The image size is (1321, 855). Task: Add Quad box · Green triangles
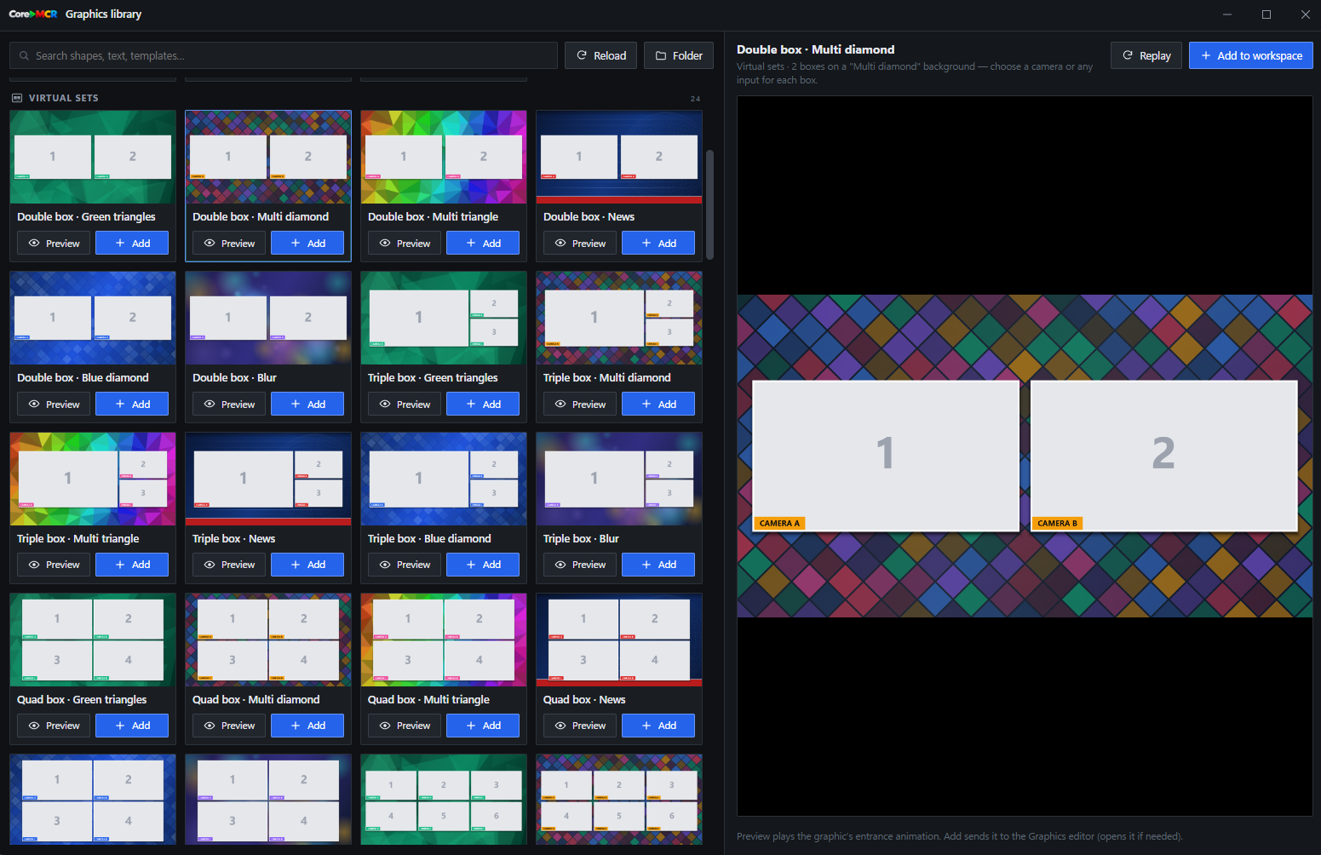click(132, 726)
